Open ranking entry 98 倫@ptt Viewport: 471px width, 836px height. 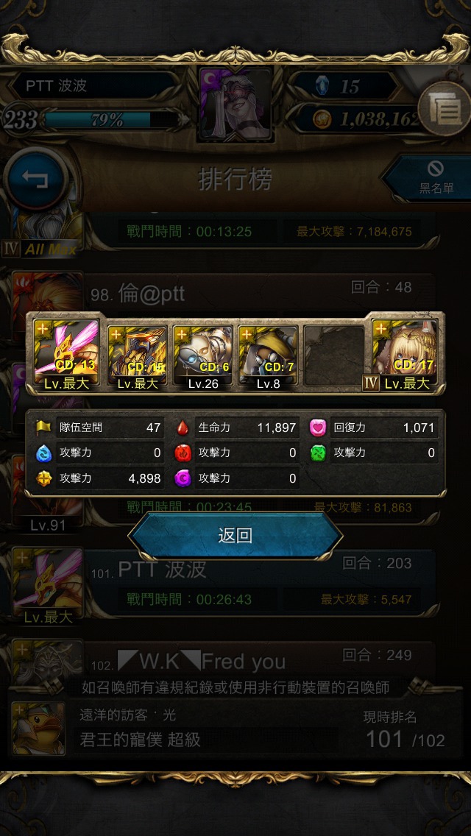point(261,293)
